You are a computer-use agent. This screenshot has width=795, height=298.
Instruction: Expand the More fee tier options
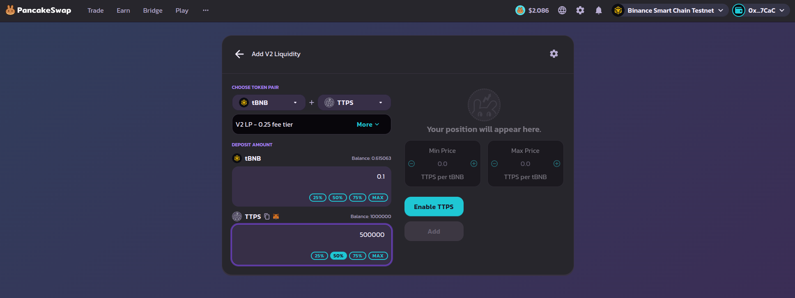coord(368,125)
